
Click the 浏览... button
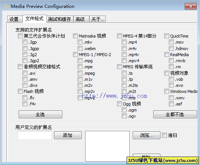click(x=146, y=135)
